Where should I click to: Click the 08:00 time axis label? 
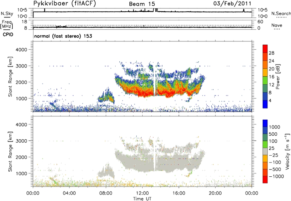click(x=106, y=193)
